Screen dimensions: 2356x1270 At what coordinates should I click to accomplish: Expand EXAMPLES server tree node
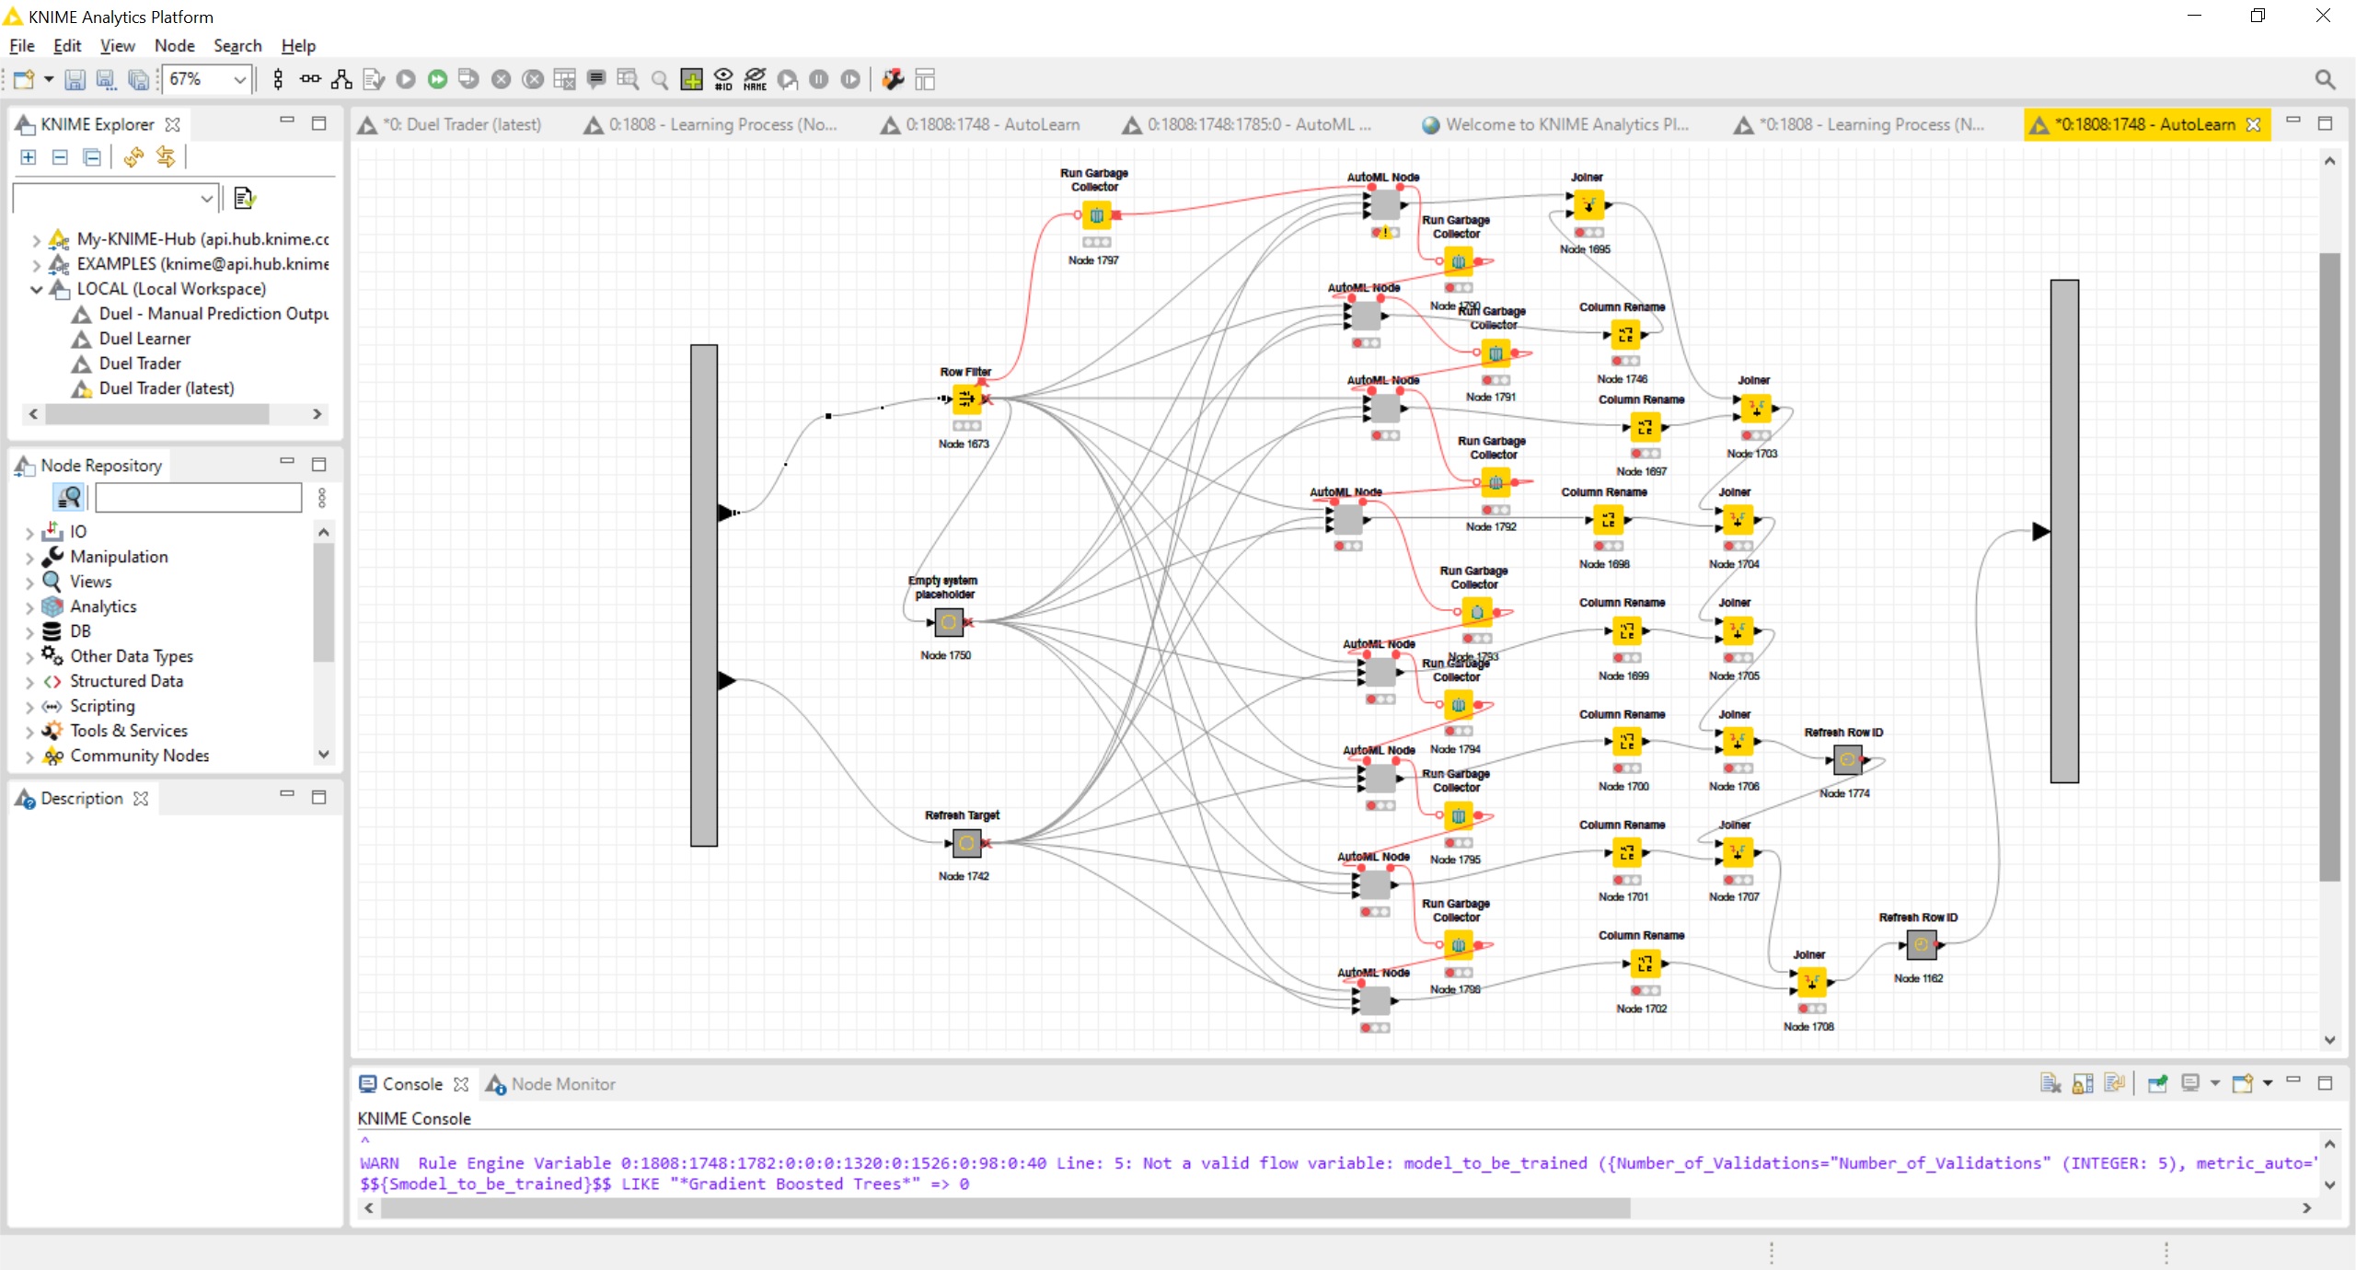36,265
